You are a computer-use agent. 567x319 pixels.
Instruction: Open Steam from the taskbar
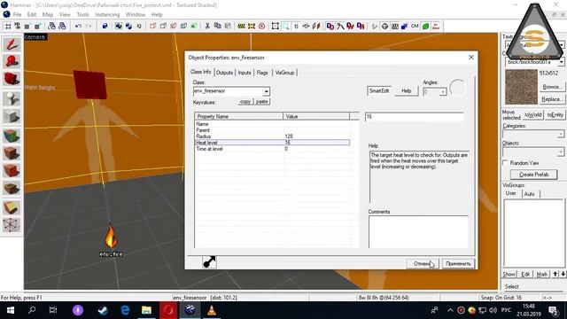103,310
